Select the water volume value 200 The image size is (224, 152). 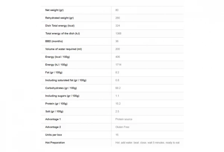click(x=118, y=49)
